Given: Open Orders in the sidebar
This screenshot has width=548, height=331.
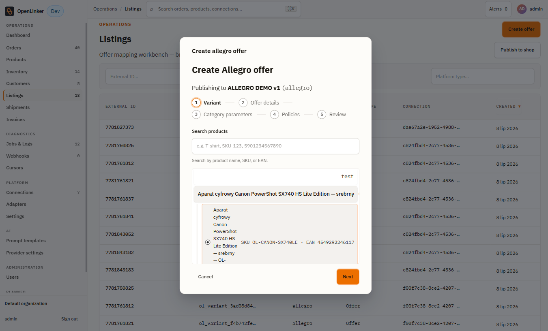Looking at the screenshot, I should click(43, 48).
